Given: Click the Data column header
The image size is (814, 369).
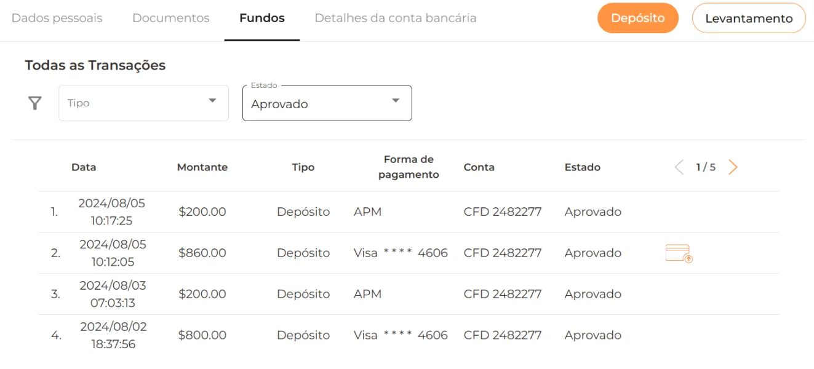Looking at the screenshot, I should pyautogui.click(x=84, y=167).
